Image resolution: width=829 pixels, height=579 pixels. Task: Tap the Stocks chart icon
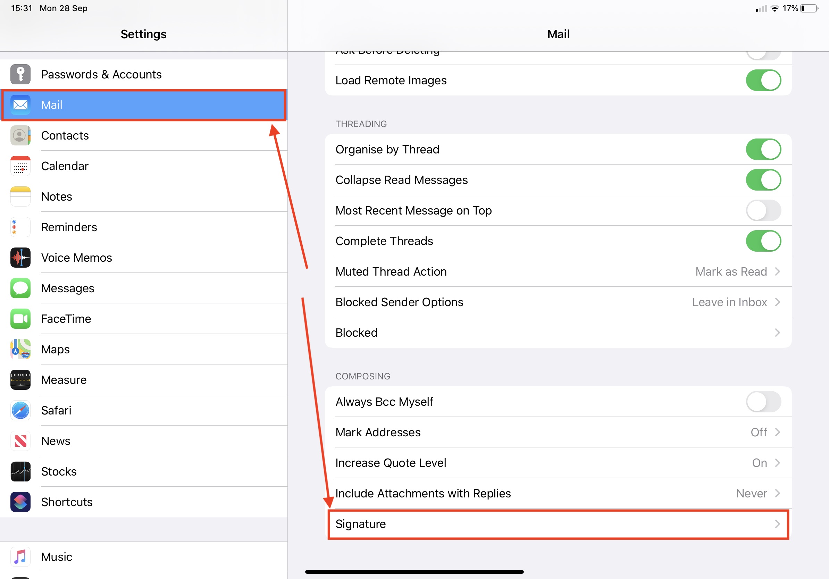[x=20, y=472]
